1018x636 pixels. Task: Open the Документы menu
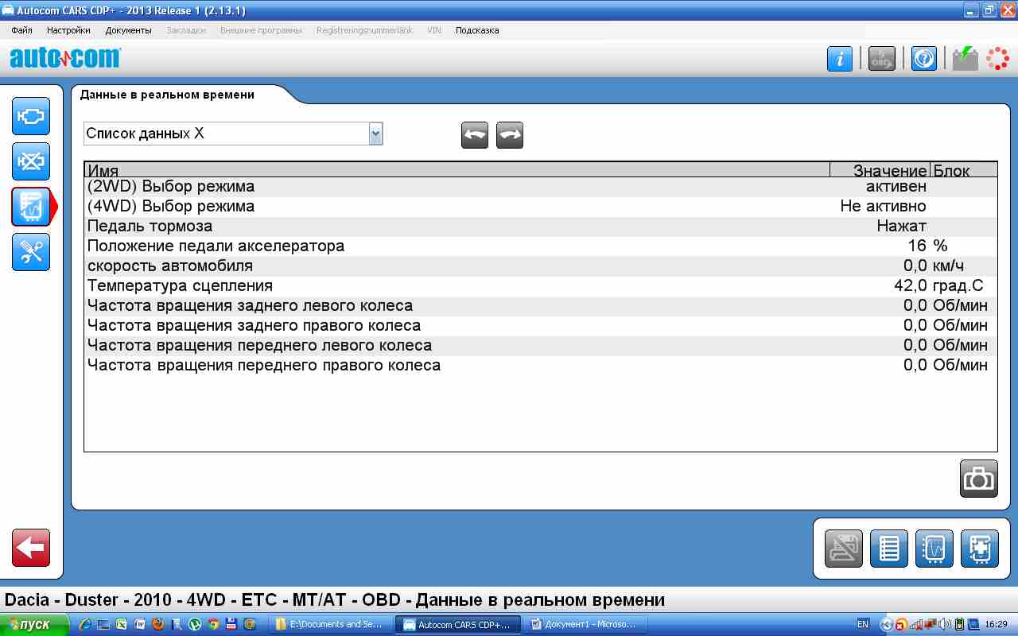tap(128, 30)
